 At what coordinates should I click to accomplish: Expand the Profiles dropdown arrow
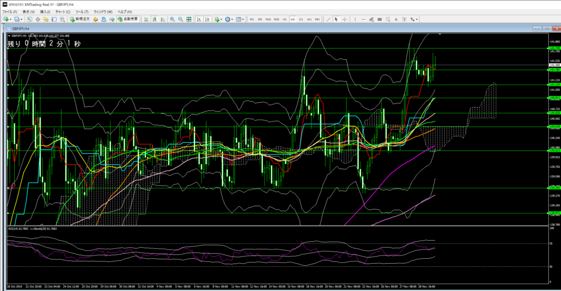pos(21,19)
